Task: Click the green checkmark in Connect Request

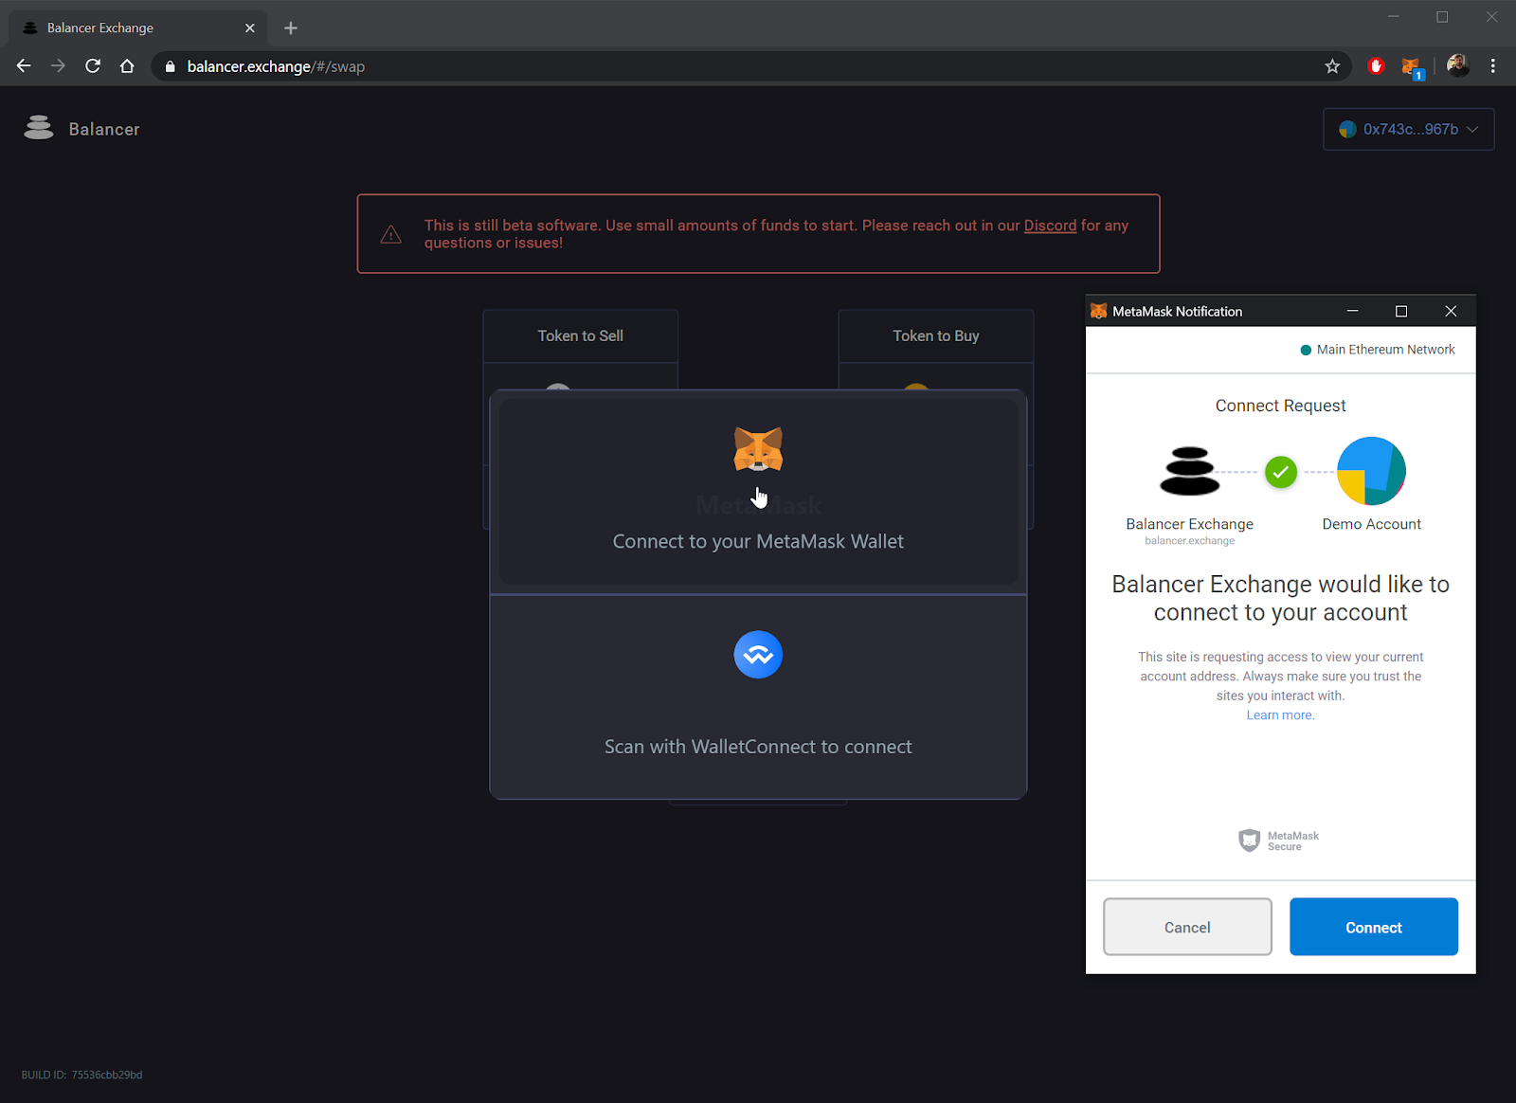Action: (1280, 472)
